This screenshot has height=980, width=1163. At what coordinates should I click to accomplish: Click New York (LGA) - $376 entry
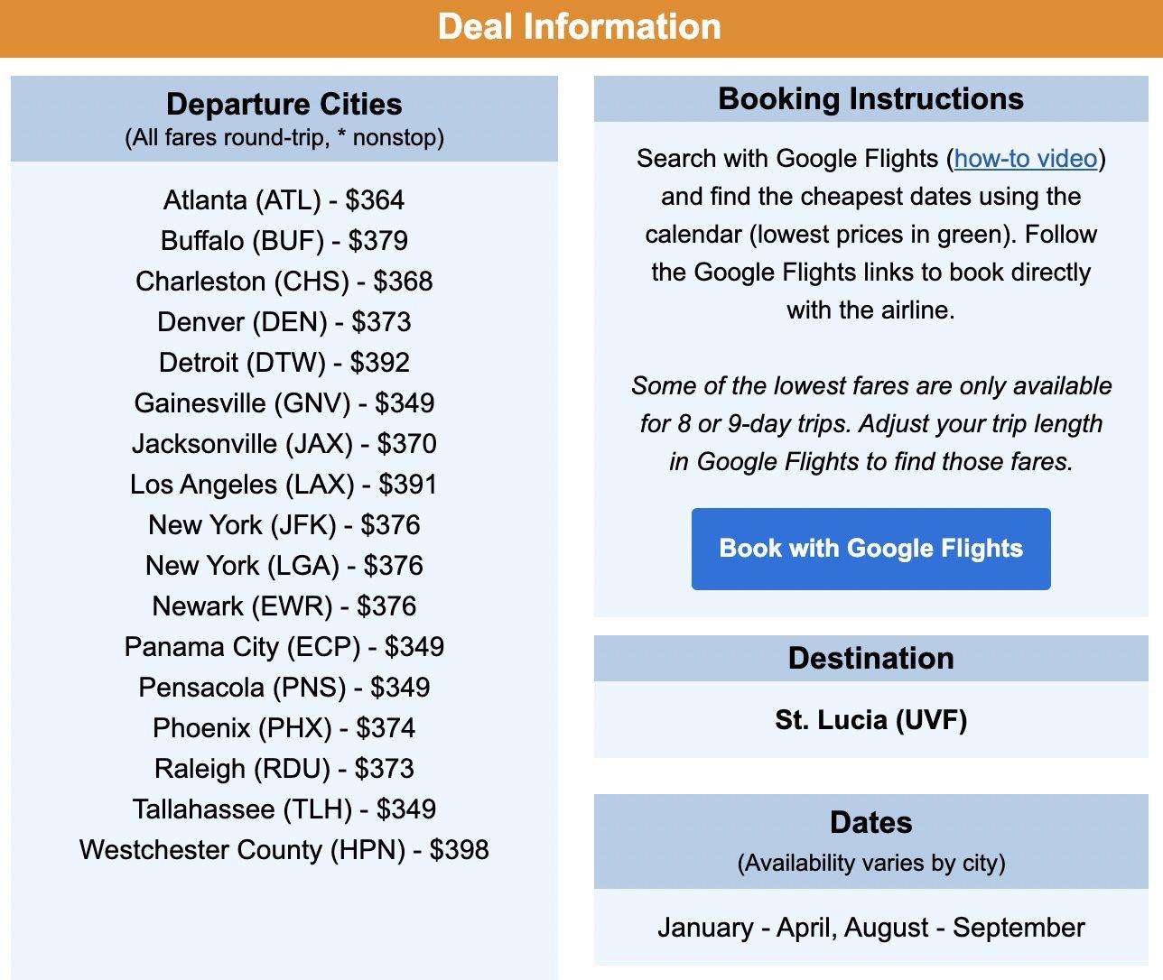click(x=284, y=566)
